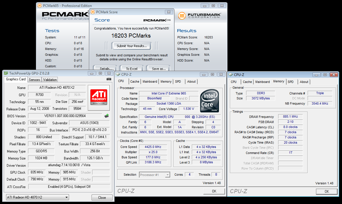Viewport: 342px width, 204px height.
Task: Click the Details button in PCMark Score
Action: click(105, 68)
